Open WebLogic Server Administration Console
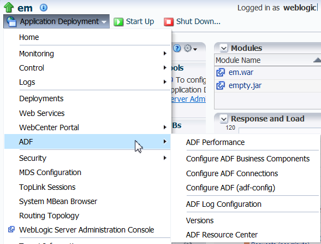 (87, 230)
